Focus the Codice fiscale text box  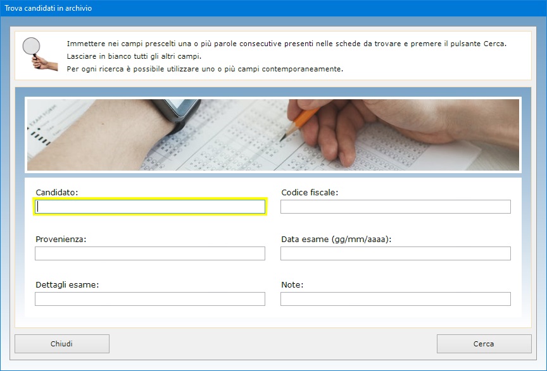click(396, 207)
